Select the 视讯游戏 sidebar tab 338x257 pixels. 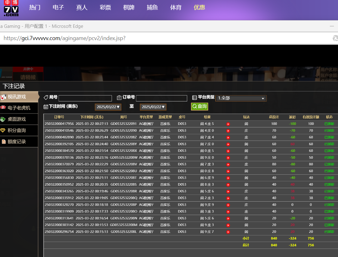coord(19,97)
